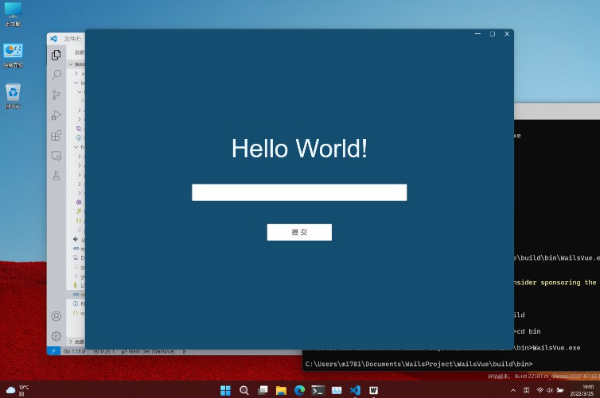Open File Explorer from the taskbar
Image resolution: width=600 pixels, height=398 pixels.
click(x=281, y=390)
